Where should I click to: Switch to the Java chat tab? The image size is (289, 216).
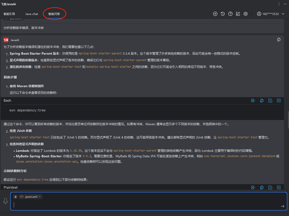(31, 14)
